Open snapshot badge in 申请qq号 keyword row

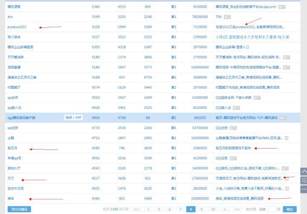[x=233, y=158]
